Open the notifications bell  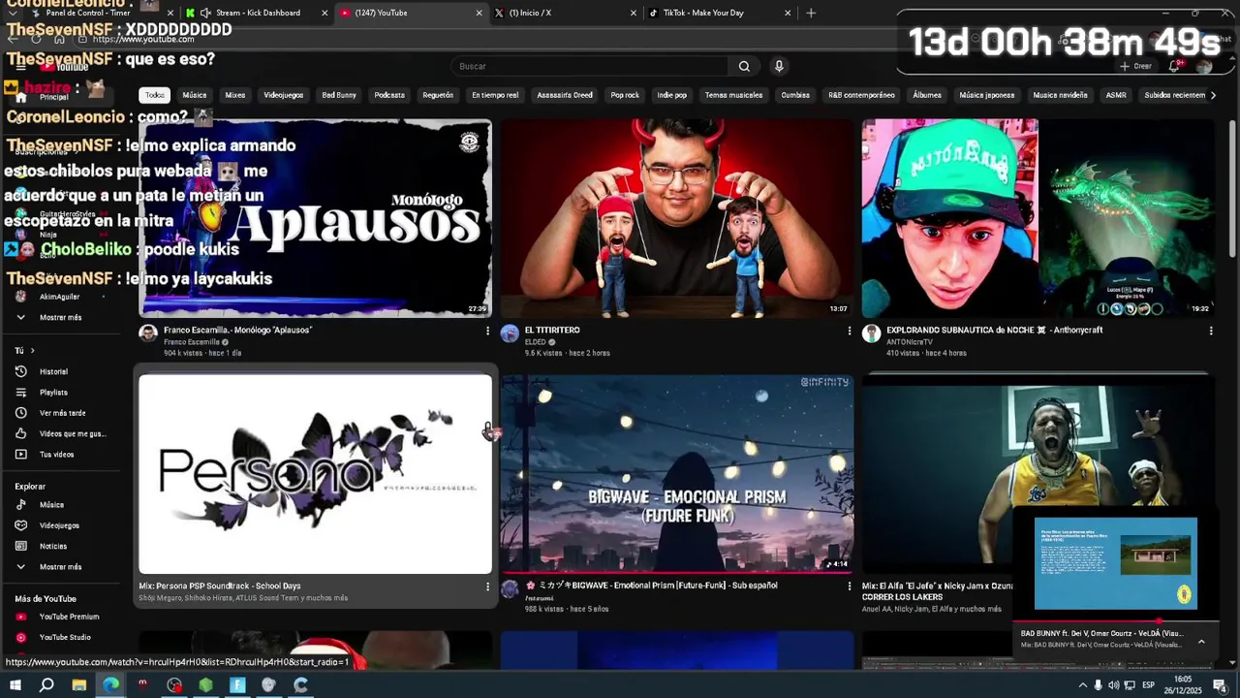pos(1174,66)
